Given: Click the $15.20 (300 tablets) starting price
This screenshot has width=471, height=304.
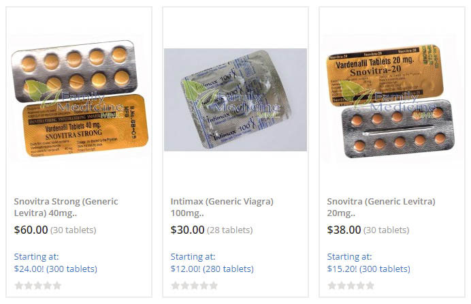Looking at the screenshot, I should click(369, 269).
